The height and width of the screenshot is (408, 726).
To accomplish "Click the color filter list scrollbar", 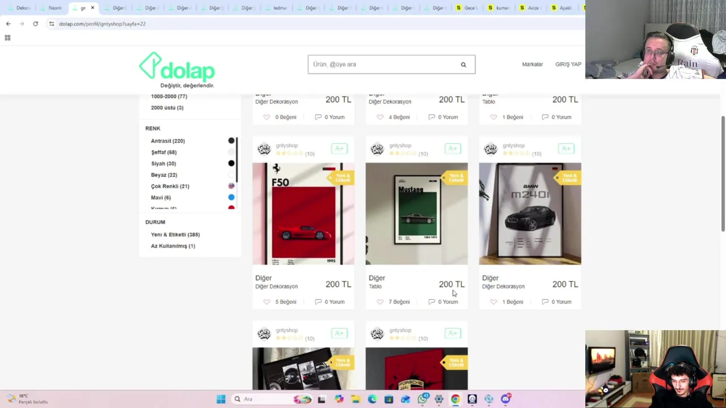I will click(237, 160).
